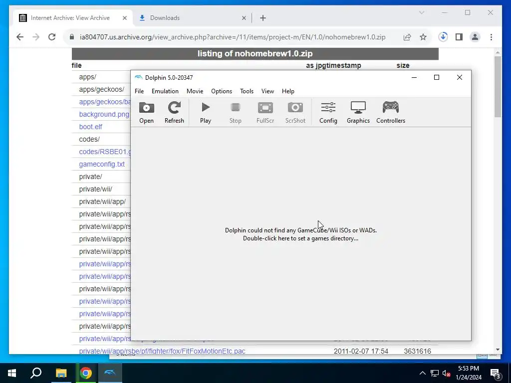Switch to the Internet Archive browser tab
Screen dimensions: 511x383
point(70,18)
